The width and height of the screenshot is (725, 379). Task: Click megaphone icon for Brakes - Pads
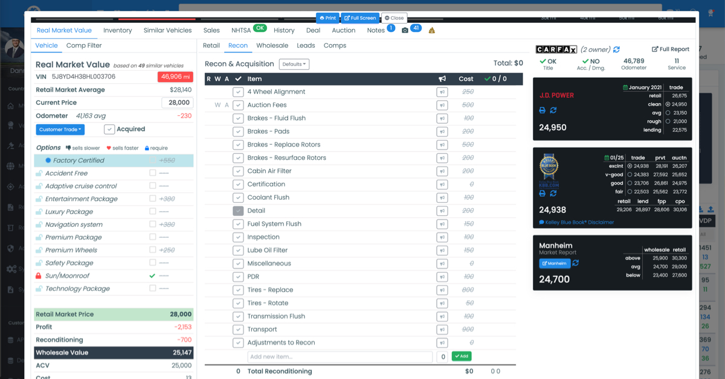442,132
